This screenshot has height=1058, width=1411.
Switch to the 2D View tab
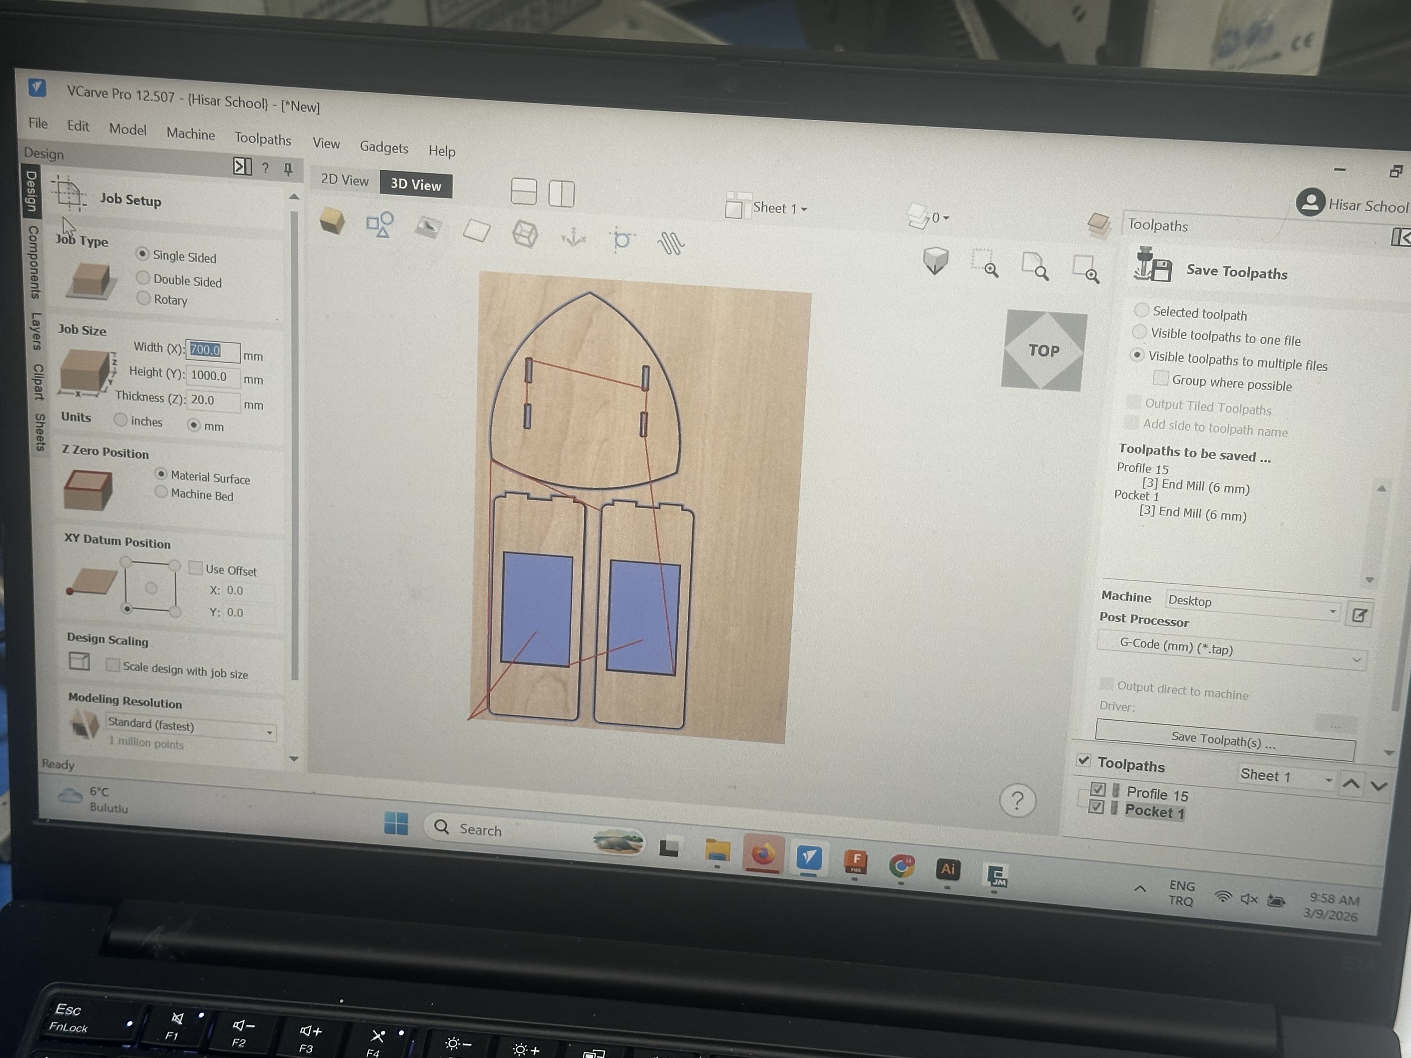pyautogui.click(x=344, y=180)
